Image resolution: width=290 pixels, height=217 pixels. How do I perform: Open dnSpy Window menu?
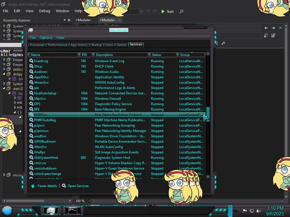[62, 11]
